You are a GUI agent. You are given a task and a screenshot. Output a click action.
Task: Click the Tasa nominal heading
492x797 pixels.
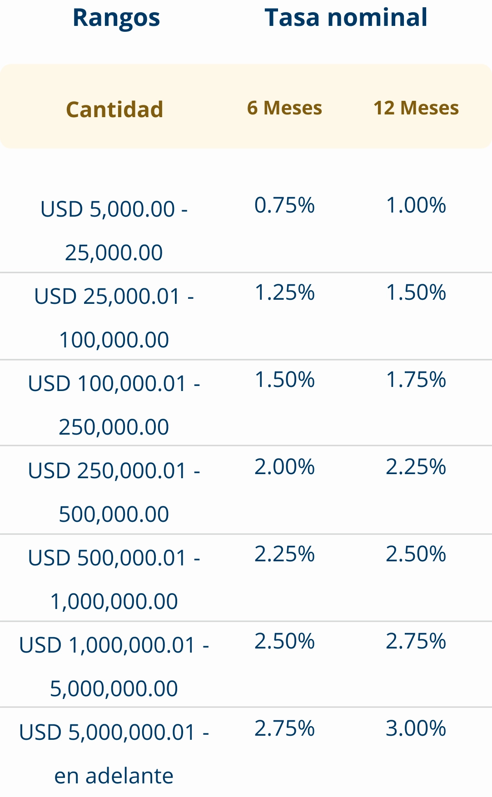[x=346, y=18]
